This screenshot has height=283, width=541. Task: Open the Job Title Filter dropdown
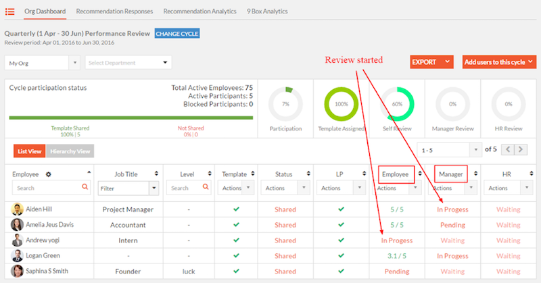pos(128,188)
